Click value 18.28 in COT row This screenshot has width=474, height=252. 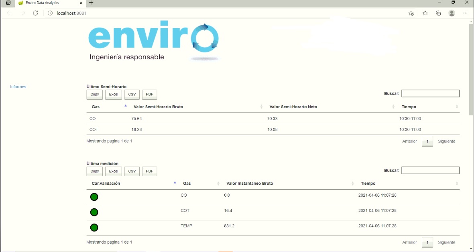[136, 129]
